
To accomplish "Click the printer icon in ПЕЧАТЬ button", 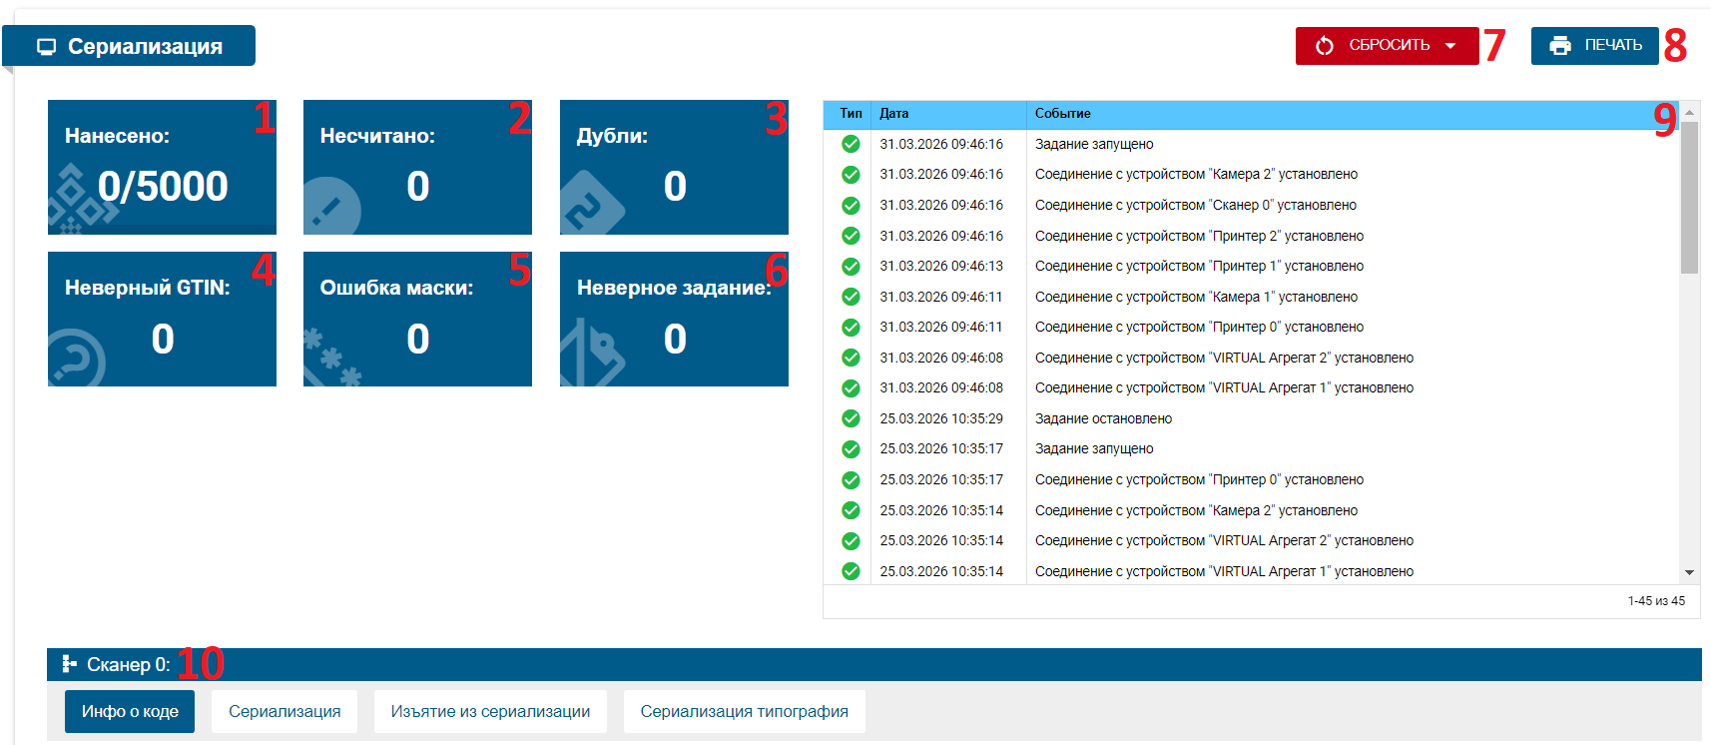I will pos(1560,46).
